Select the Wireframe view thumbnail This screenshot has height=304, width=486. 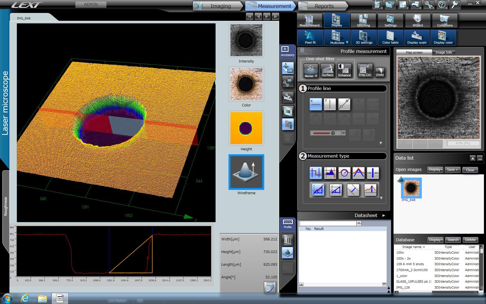pyautogui.click(x=246, y=172)
